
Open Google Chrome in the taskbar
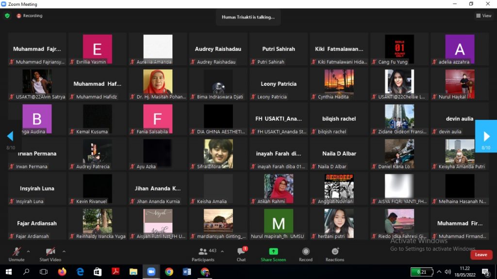tap(169, 272)
